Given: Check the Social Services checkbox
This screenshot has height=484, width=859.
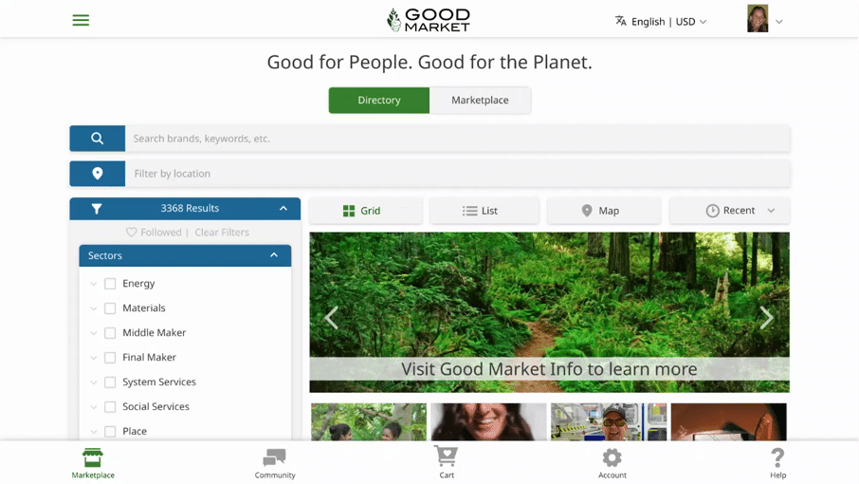Looking at the screenshot, I should (x=110, y=407).
